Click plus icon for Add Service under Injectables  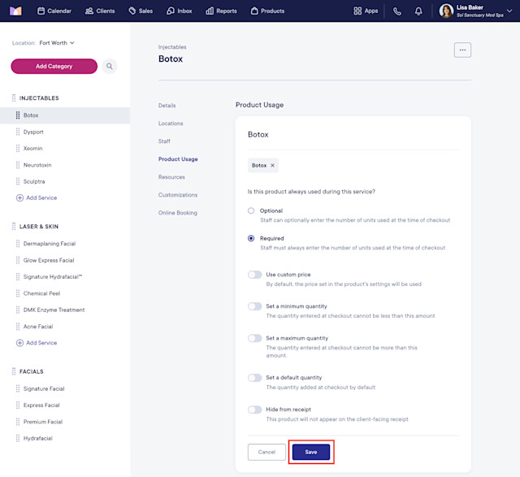point(19,197)
